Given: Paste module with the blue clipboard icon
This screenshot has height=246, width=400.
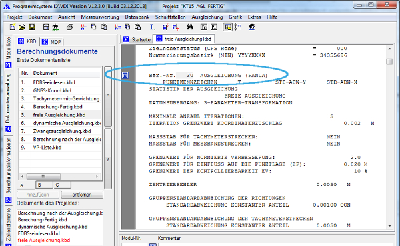Looking at the screenshot, I should point(138,27).
